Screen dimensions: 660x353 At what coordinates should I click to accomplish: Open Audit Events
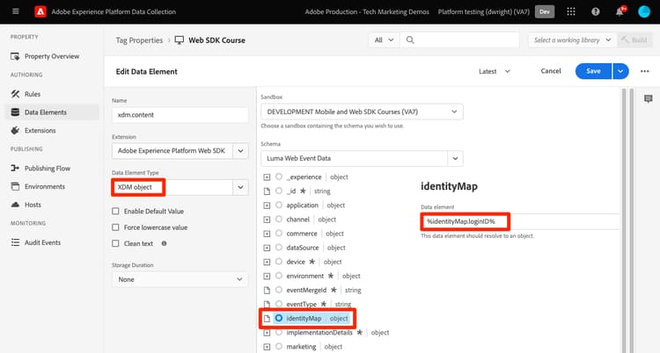[42, 242]
